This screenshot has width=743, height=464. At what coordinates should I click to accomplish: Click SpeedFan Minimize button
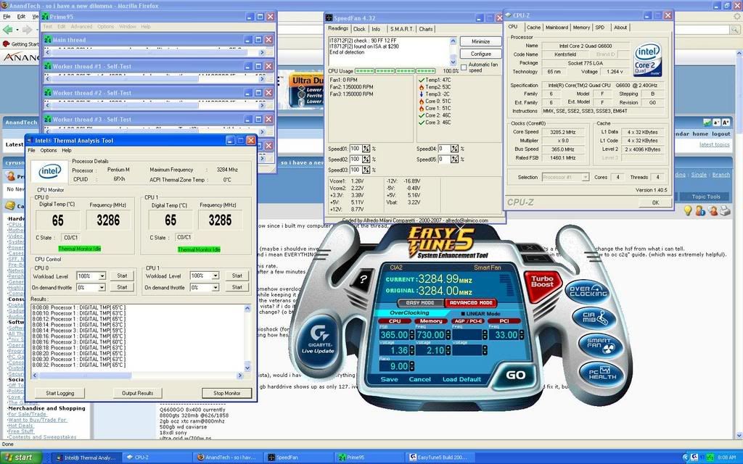coord(480,41)
